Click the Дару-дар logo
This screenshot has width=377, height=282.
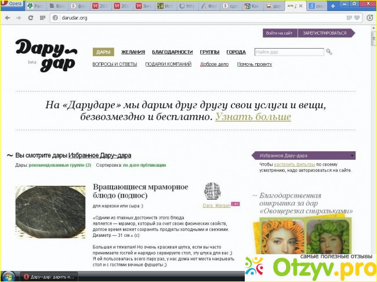[x=45, y=54]
